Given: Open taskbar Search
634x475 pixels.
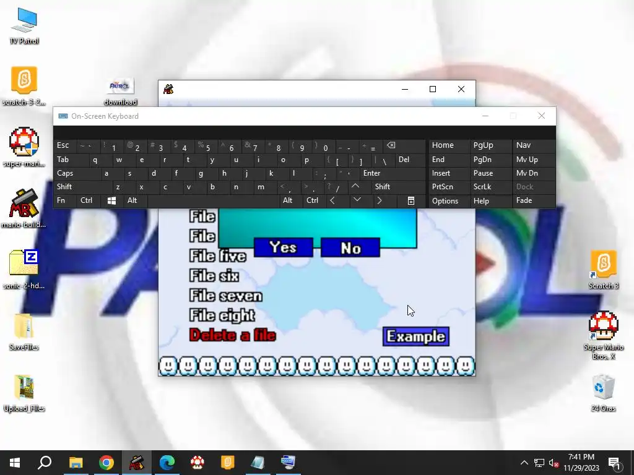Looking at the screenshot, I should 45,463.
